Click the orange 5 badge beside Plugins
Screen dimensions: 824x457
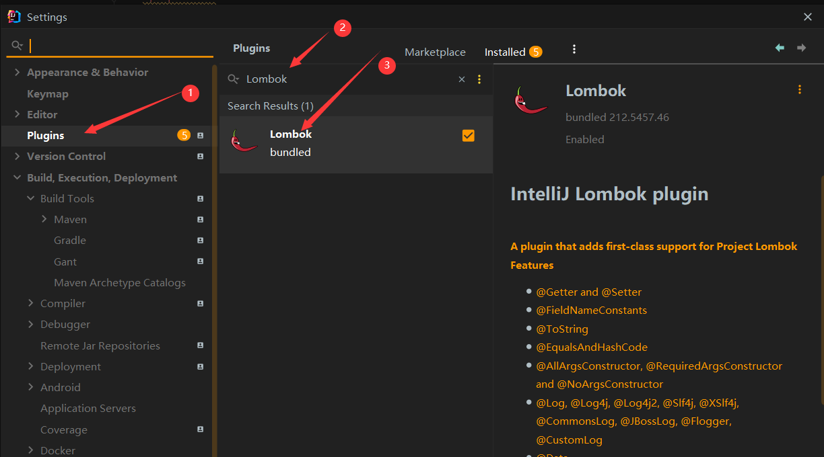tap(184, 136)
